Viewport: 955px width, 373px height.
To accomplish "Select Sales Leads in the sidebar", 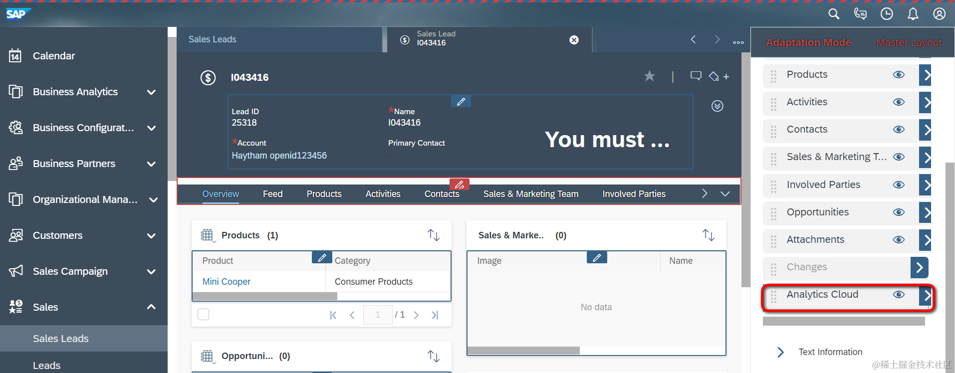I will point(84,339).
